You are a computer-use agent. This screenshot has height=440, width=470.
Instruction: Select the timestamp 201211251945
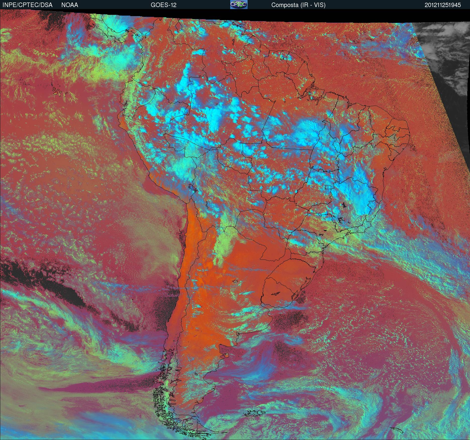pyautogui.click(x=443, y=5)
